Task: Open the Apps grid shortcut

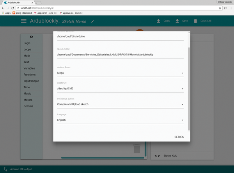Action: click(6, 13)
